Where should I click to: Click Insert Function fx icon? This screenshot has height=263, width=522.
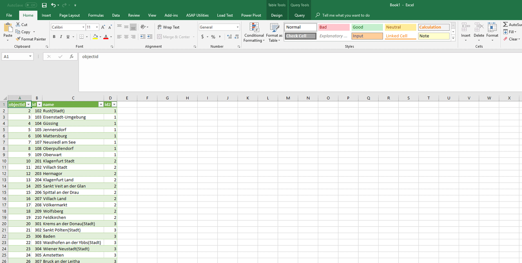tap(71, 57)
